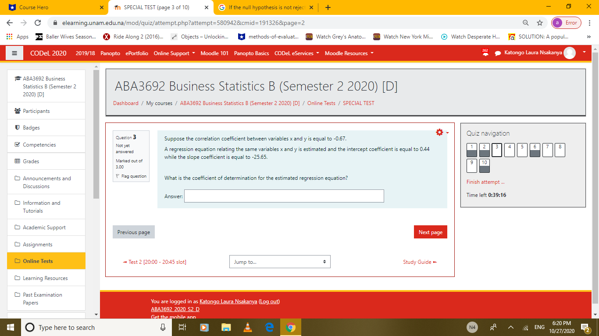The height and width of the screenshot is (336, 599).
Task: Switch to the null hypothesis Google tab
Action: click(266, 7)
